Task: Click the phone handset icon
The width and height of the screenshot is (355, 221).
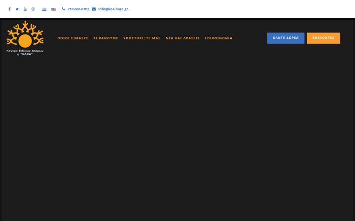Action: coord(64,9)
